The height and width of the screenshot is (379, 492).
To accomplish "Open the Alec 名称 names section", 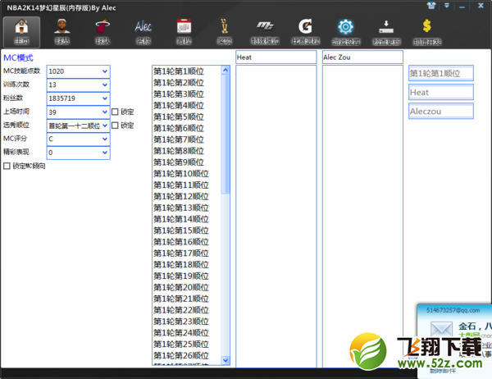I will tap(143, 32).
